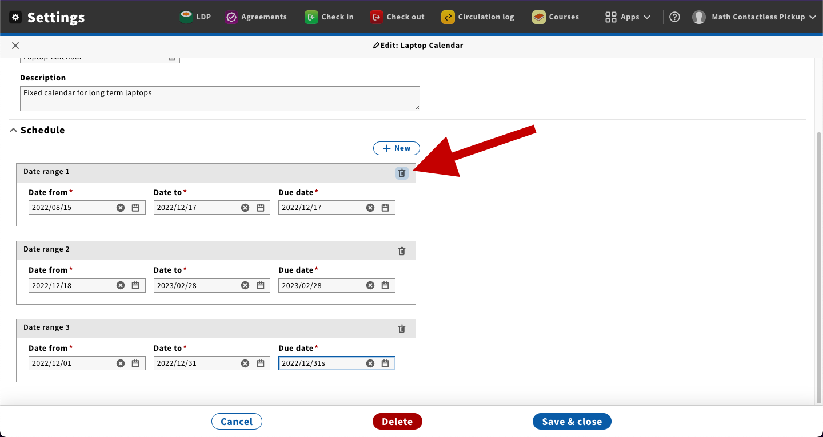Clear Date range 3 Date to value
The width and height of the screenshot is (823, 437).
(245, 363)
